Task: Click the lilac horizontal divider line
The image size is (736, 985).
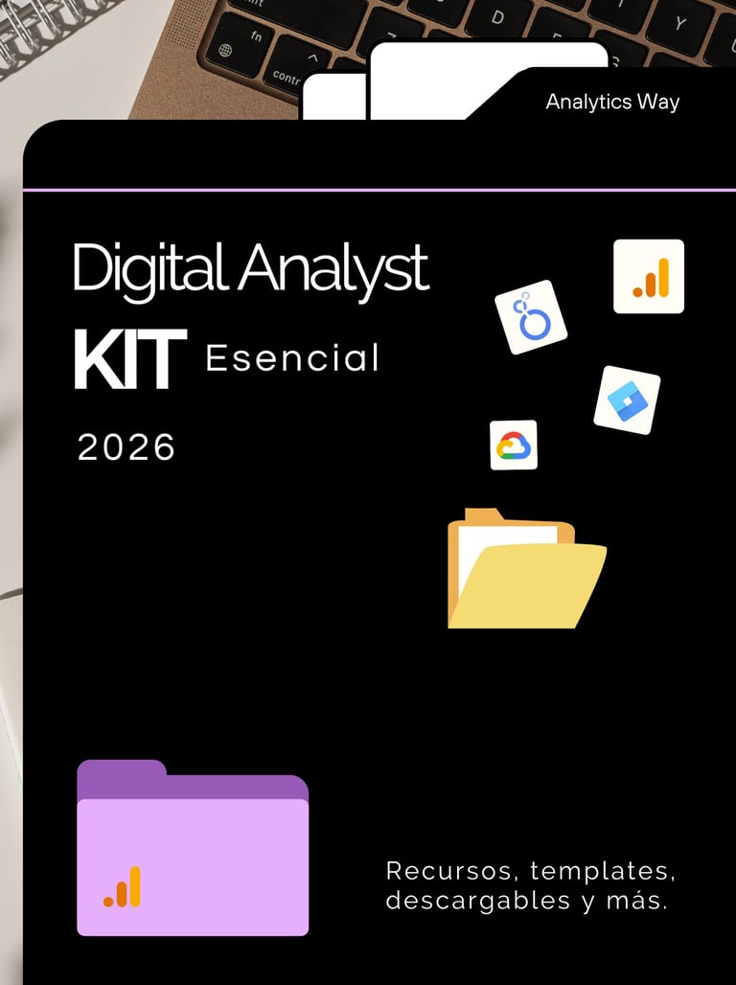Action: point(379,190)
